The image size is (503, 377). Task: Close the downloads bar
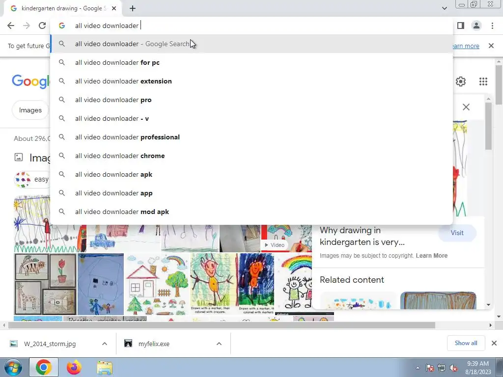494,343
